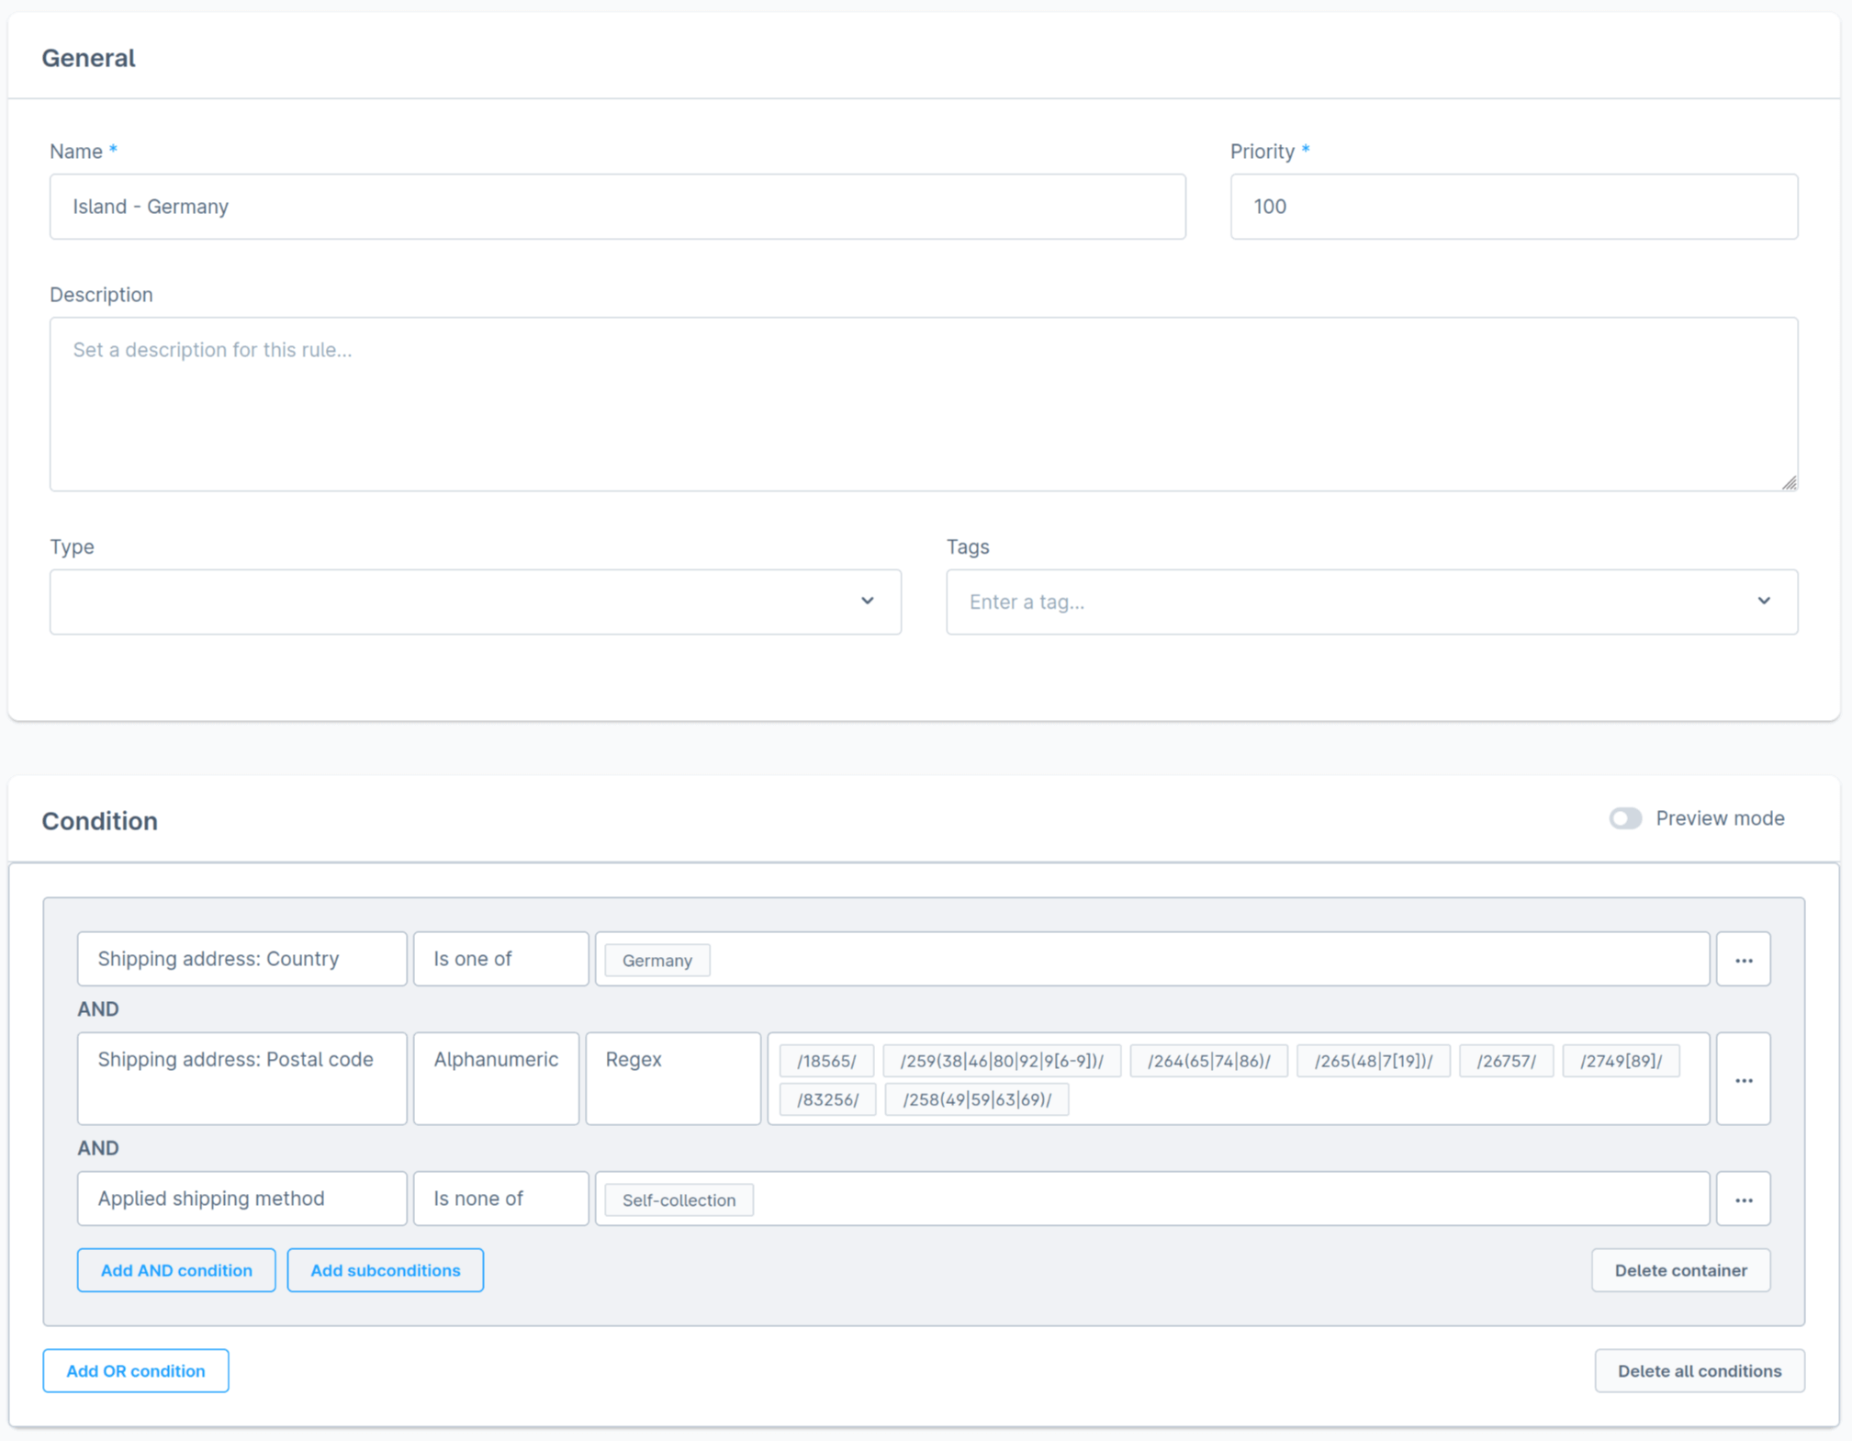Select the Germany country tag
Viewport: 1852px width, 1441px height.
click(x=657, y=961)
